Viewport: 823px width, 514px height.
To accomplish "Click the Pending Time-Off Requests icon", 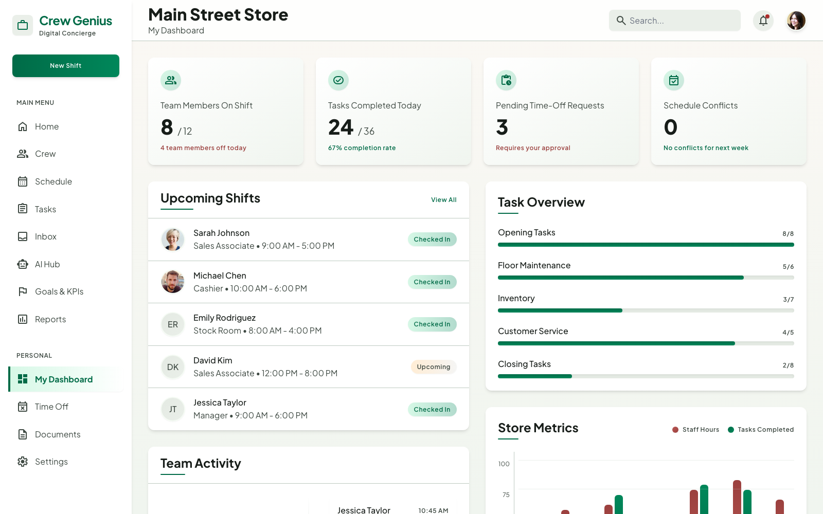I will click(x=506, y=80).
